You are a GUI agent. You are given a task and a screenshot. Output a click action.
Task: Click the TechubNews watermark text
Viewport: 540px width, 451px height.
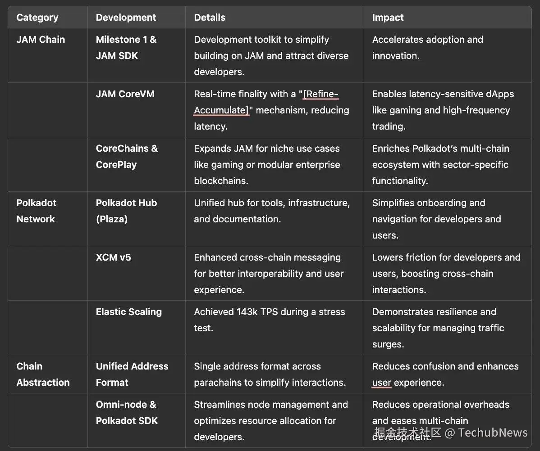(x=493, y=433)
